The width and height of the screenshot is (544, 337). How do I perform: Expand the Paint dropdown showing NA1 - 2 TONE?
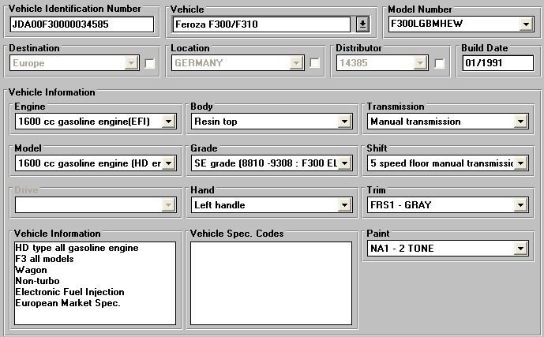pyautogui.click(x=520, y=249)
